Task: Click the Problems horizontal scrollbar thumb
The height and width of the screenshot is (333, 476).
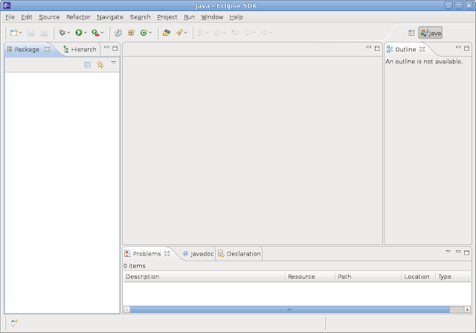Action: tap(290, 310)
